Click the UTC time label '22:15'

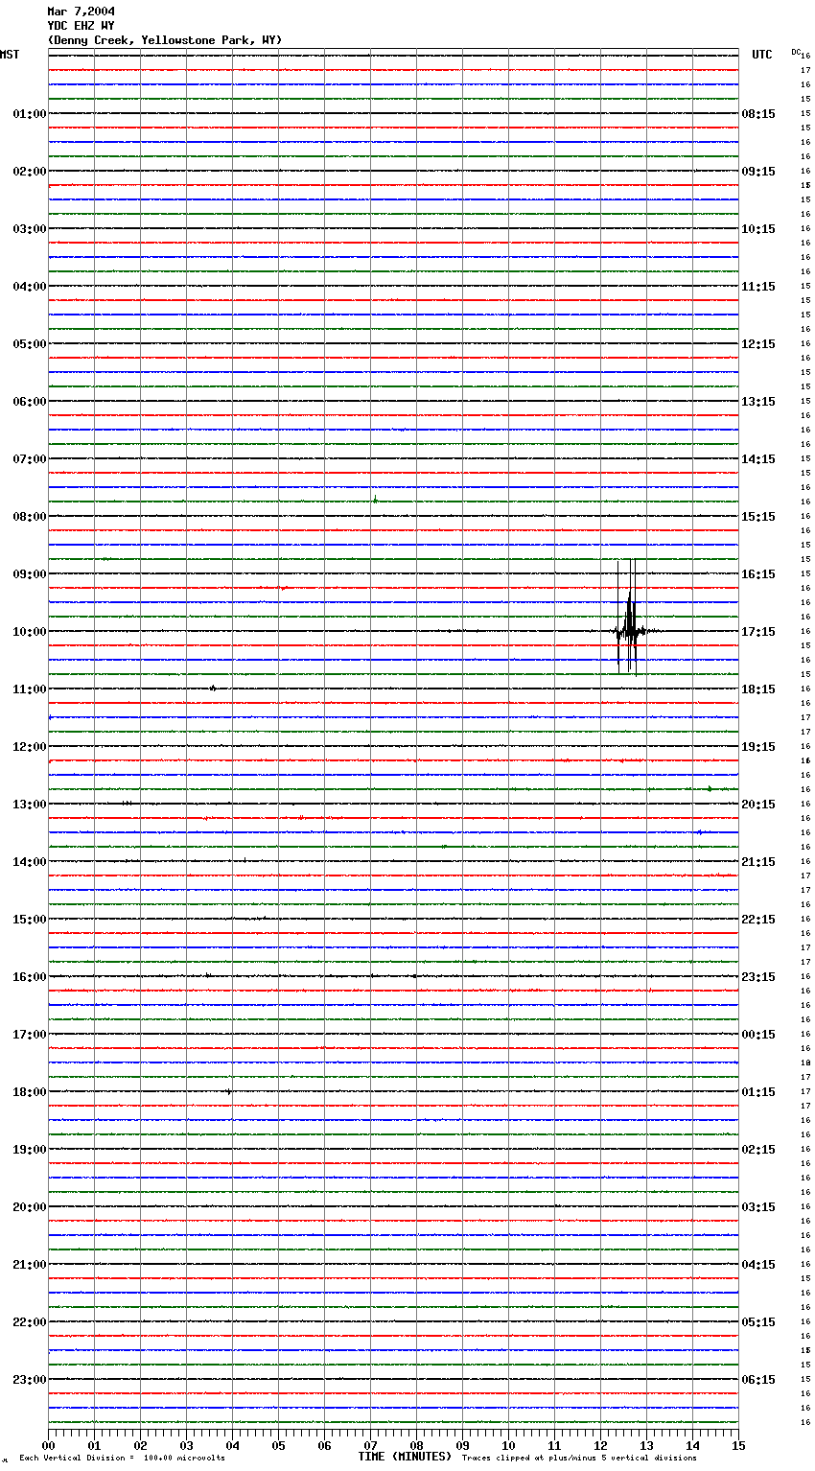point(758,920)
